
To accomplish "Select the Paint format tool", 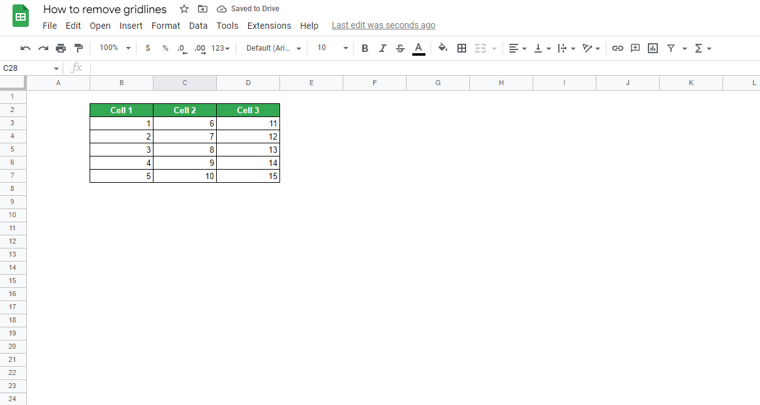I will point(78,48).
